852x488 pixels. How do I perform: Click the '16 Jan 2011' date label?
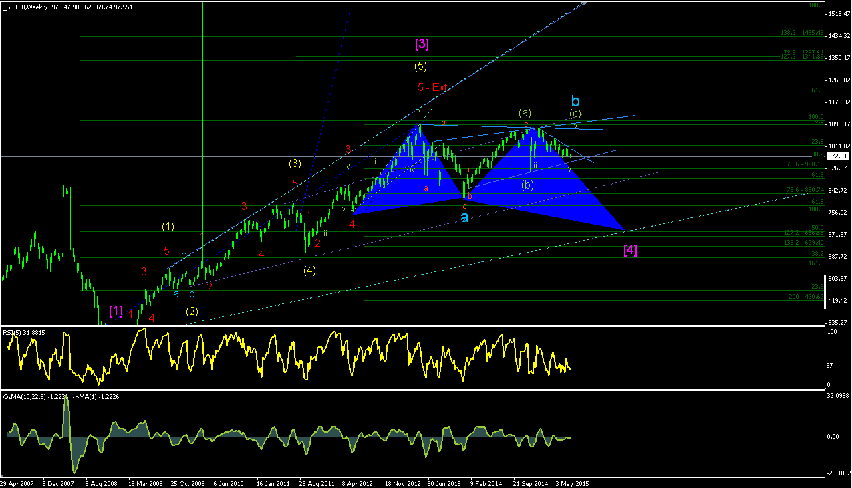pyautogui.click(x=273, y=483)
